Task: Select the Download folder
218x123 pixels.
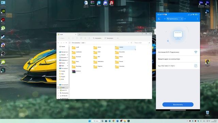Action: (76, 57)
